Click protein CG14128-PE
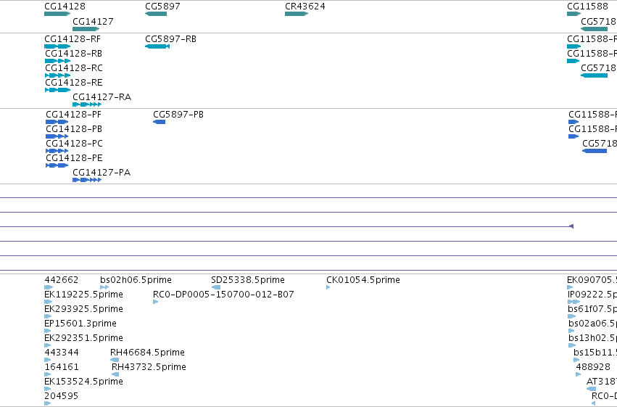The width and height of the screenshot is (617, 407). pyautogui.click(x=74, y=158)
